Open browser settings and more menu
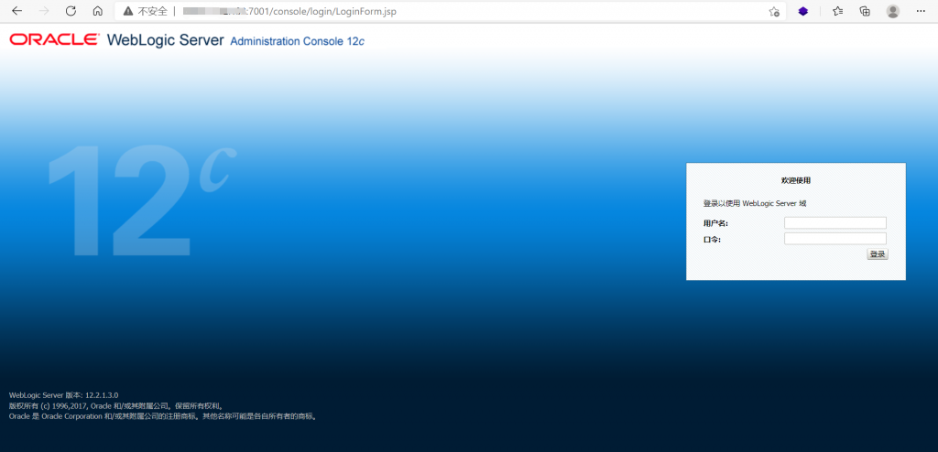Screen dimensions: 938x452 920,11
